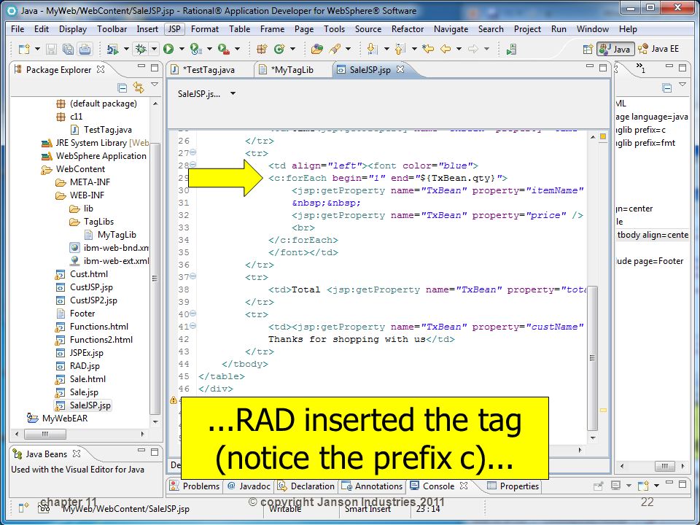Open the External Tools dropdown arrow
The width and height of the screenshot is (700, 525).
237,49
